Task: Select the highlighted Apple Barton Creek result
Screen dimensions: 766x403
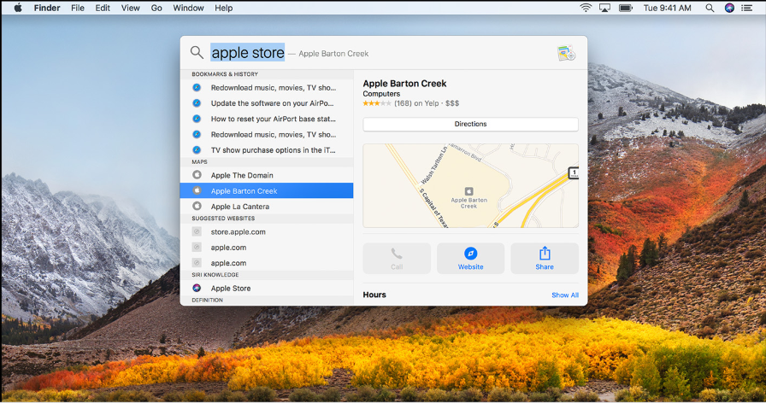Action: [x=267, y=190]
